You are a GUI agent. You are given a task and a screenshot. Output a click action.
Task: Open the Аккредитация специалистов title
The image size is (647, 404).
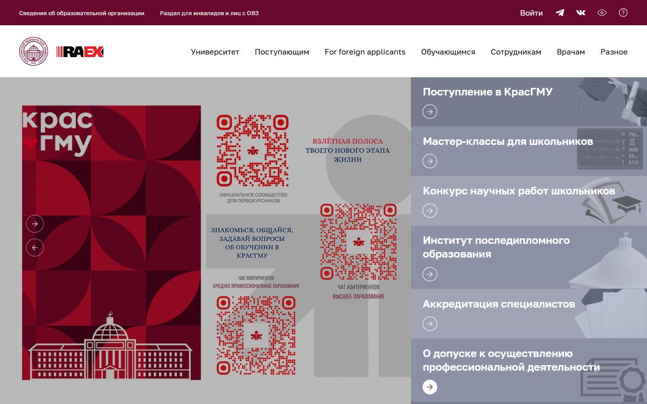pyautogui.click(x=499, y=304)
